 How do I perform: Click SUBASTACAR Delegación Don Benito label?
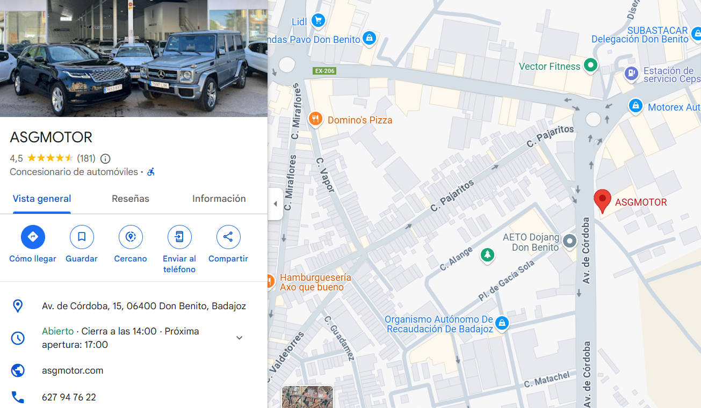click(640, 35)
